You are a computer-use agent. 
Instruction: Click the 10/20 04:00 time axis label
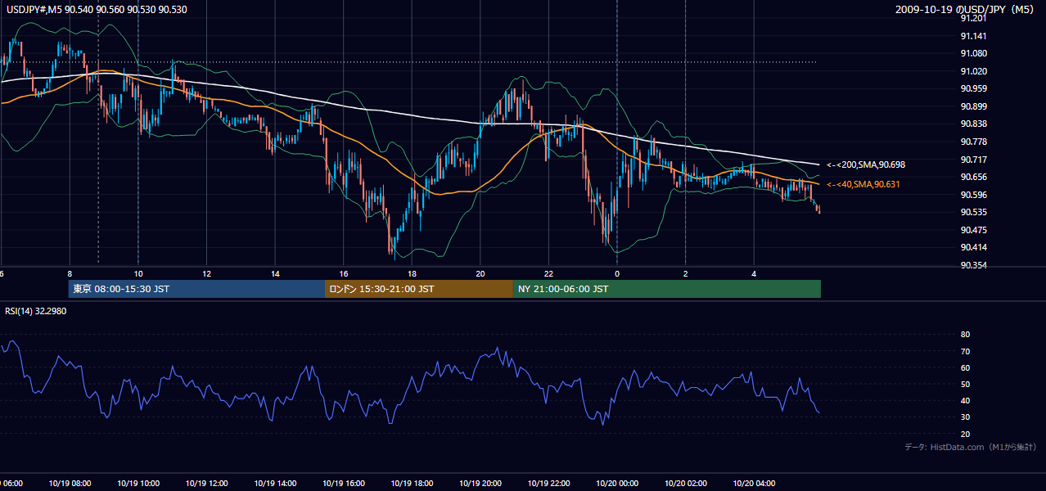753,483
